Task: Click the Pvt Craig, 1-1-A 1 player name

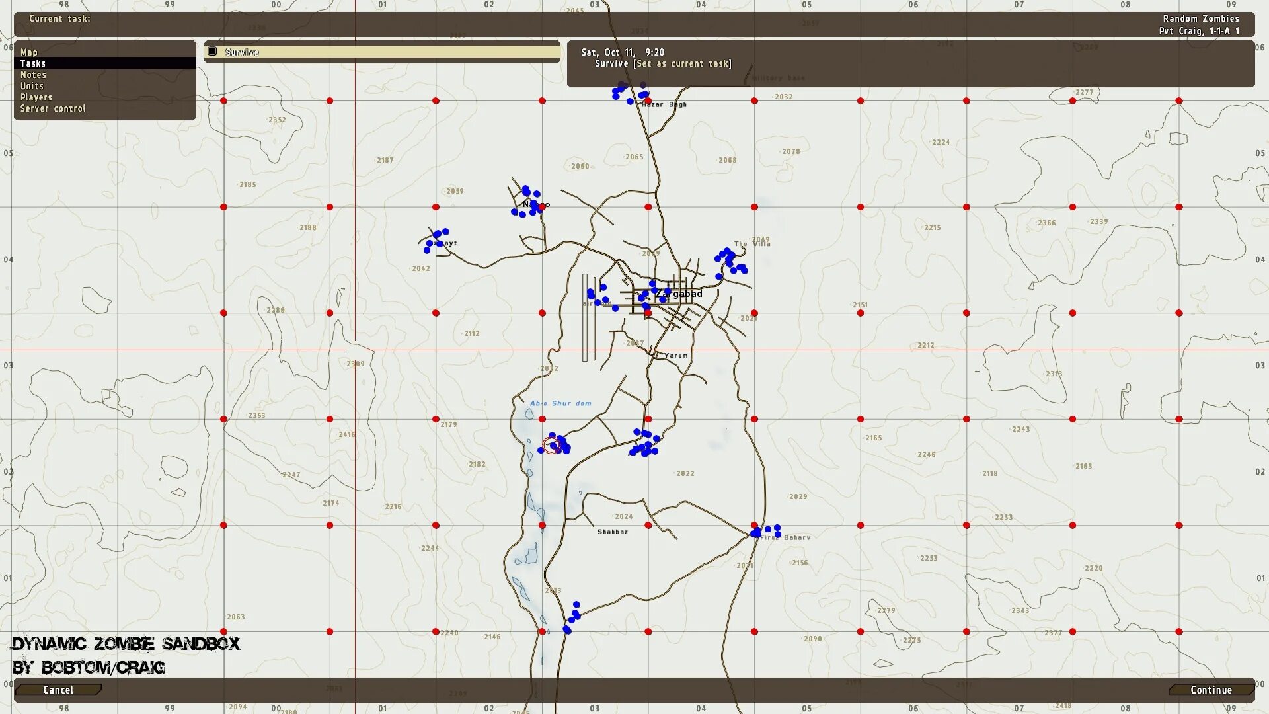Action: pyautogui.click(x=1199, y=31)
